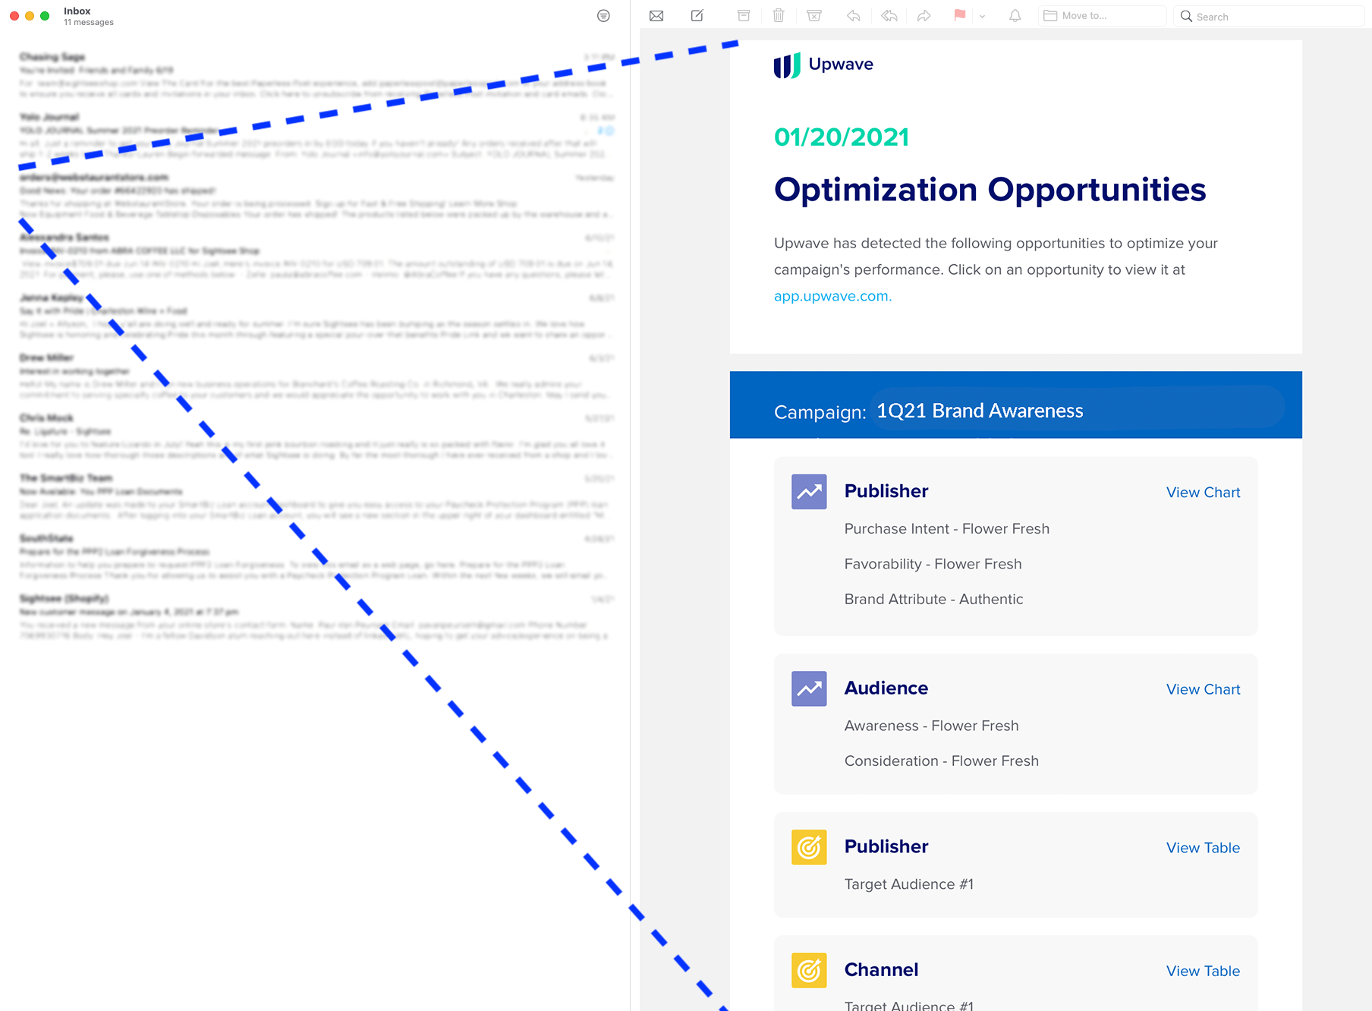View Chart for first Publisher card
1372x1011 pixels.
[1203, 492]
